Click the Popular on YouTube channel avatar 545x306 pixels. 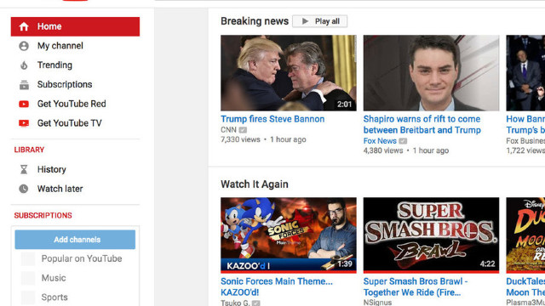28,258
